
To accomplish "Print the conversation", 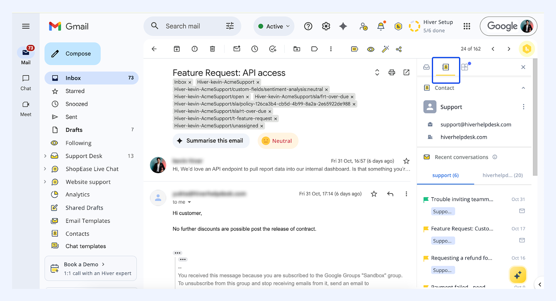I will tap(392, 72).
